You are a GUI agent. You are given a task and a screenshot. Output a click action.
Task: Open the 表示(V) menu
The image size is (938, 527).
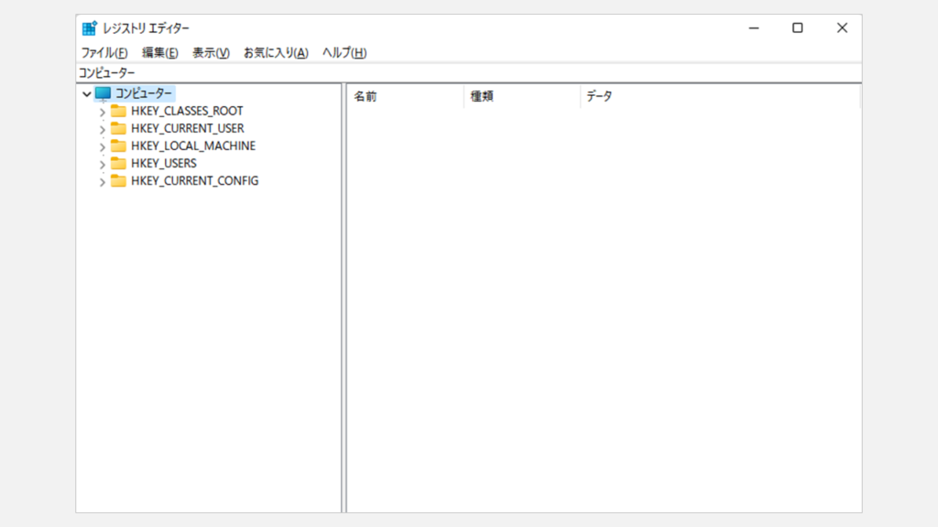211,53
